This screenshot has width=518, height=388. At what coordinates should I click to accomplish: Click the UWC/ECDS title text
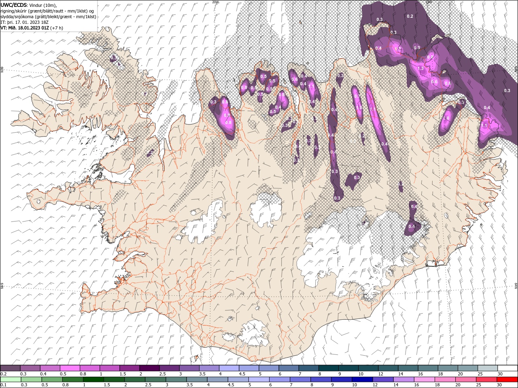pos(13,5)
